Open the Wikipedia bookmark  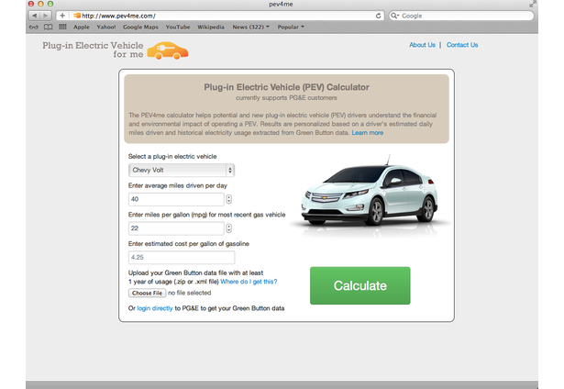[210, 27]
